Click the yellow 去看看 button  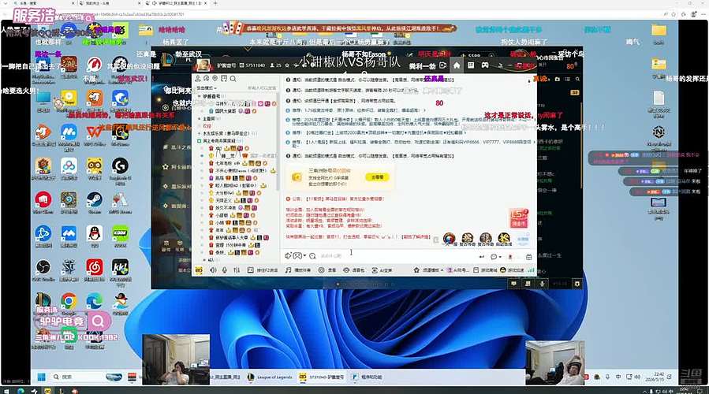tap(377, 177)
